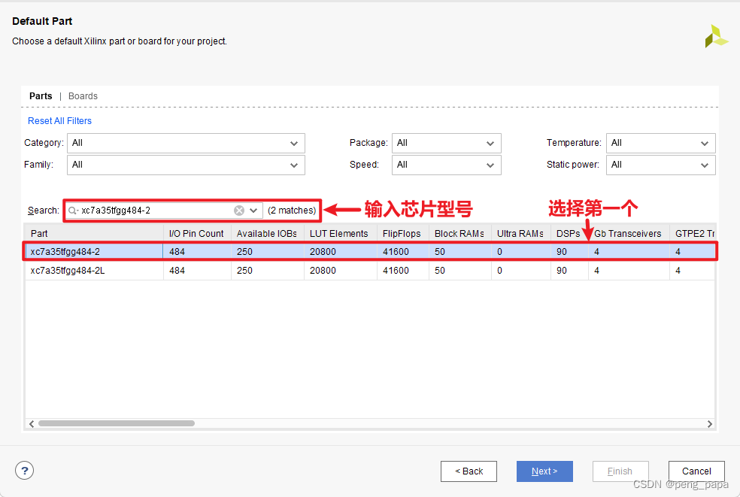Clear the search field with the X icon
The height and width of the screenshot is (497, 740).
(x=239, y=211)
